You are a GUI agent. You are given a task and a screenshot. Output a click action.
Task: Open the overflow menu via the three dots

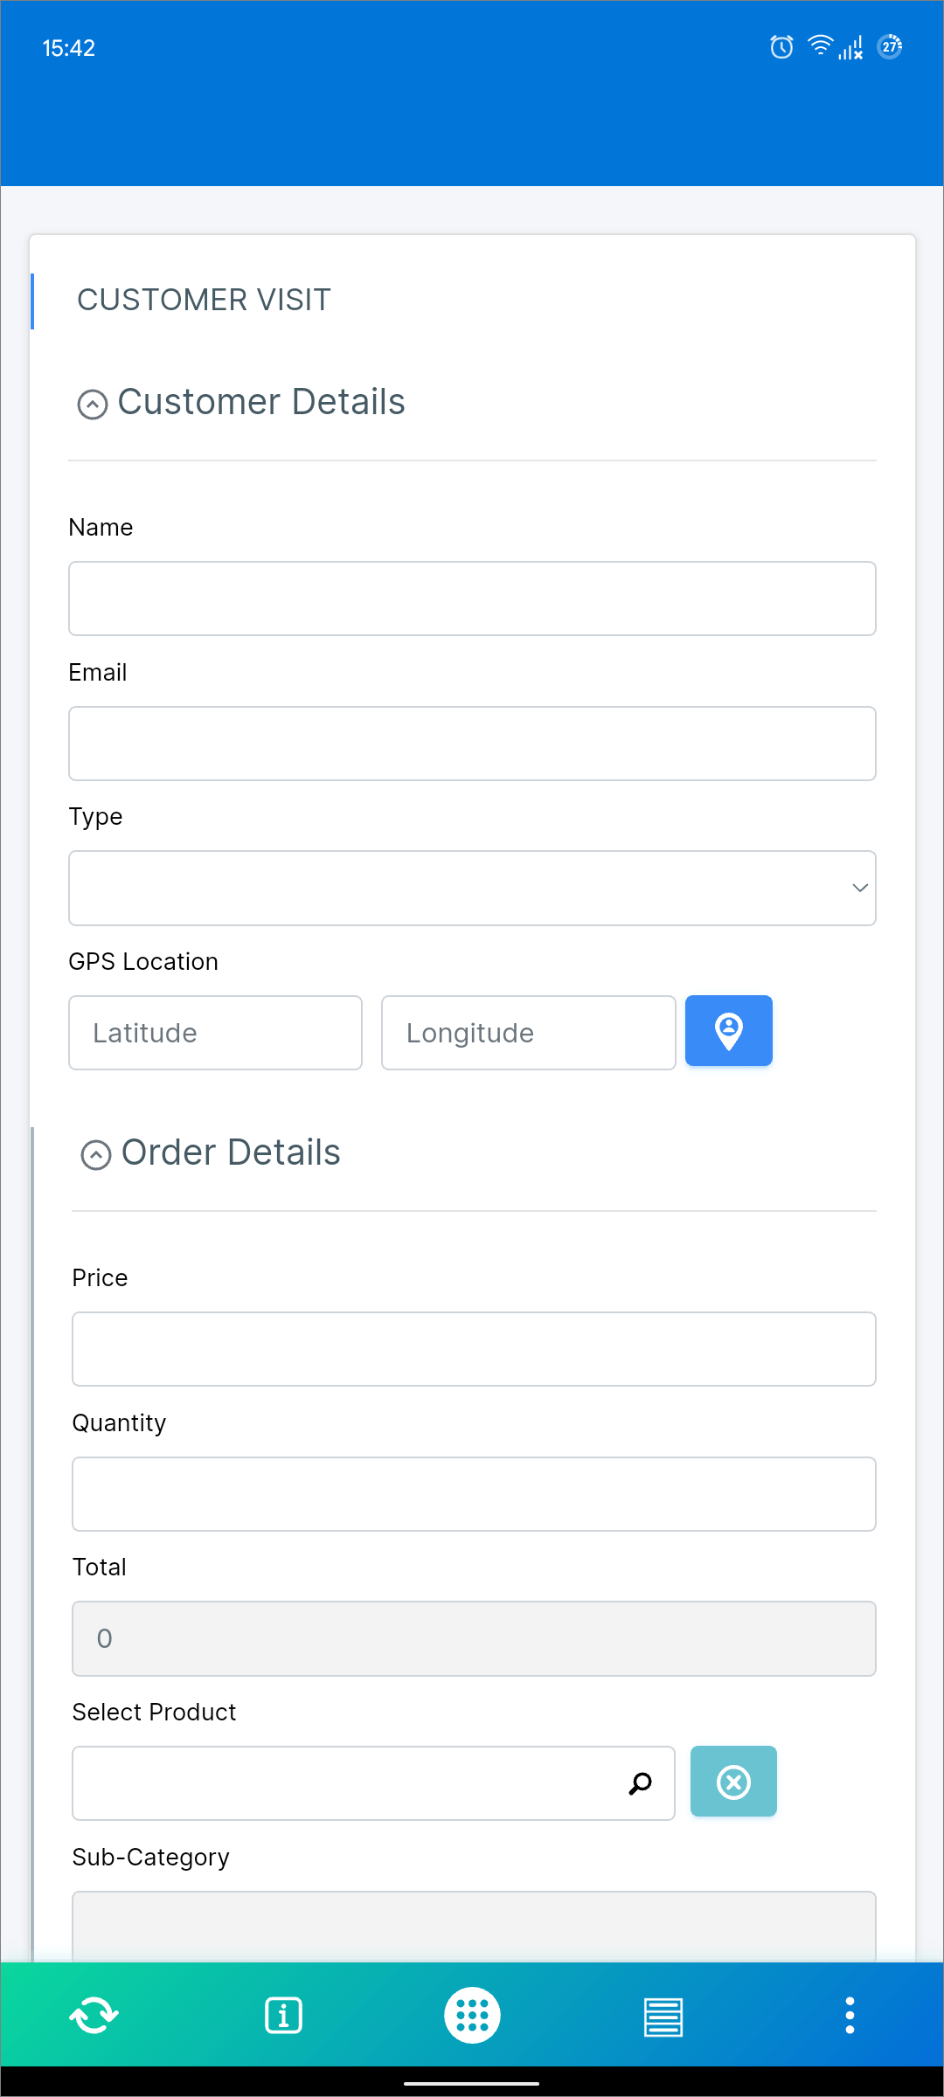point(849,2014)
